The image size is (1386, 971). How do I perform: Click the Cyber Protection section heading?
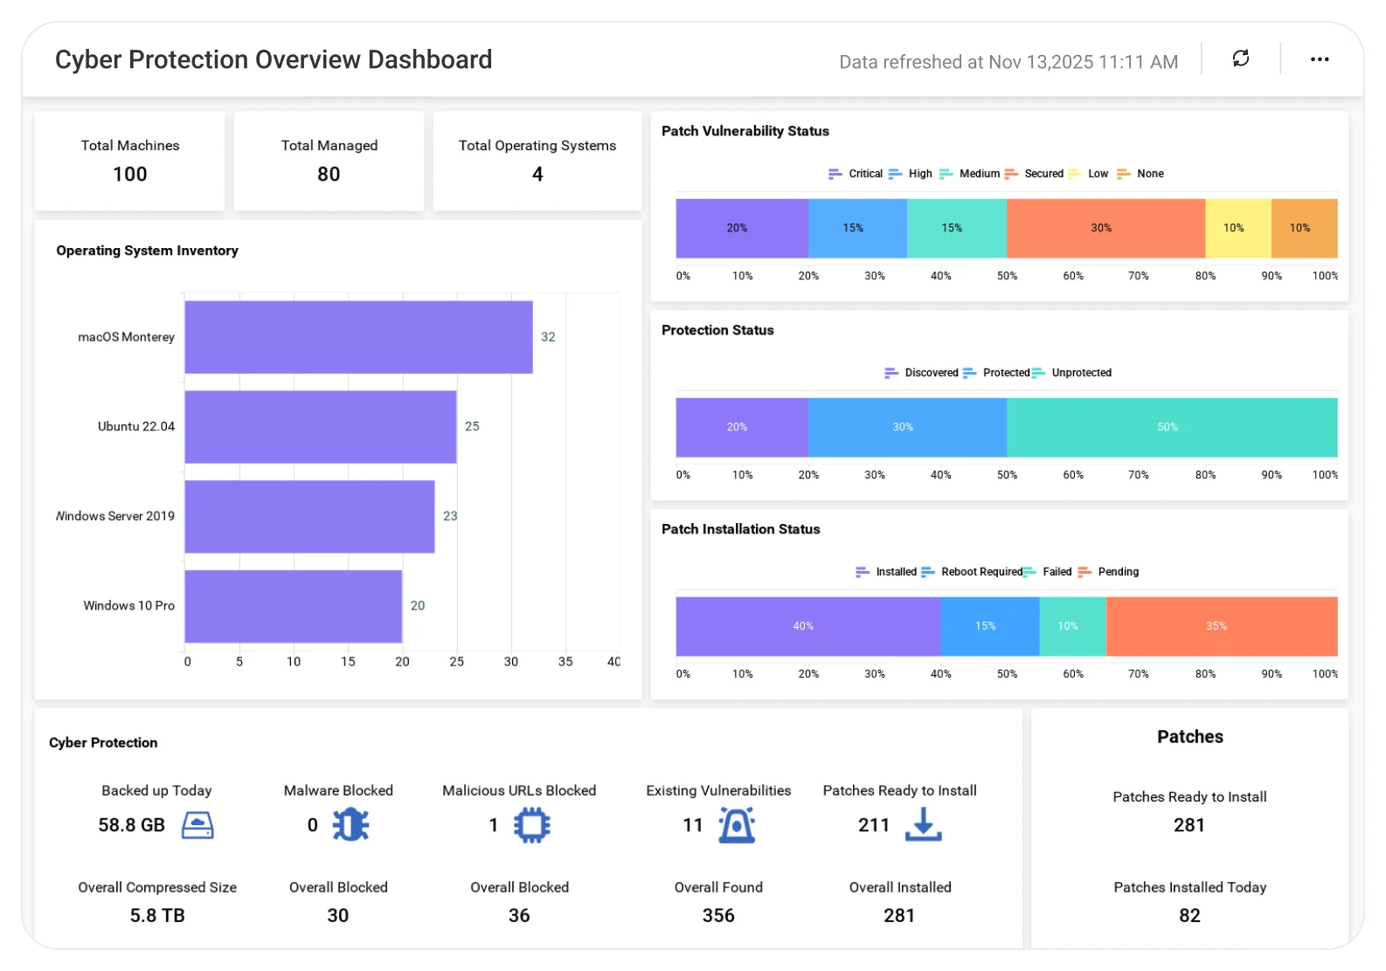[103, 743]
